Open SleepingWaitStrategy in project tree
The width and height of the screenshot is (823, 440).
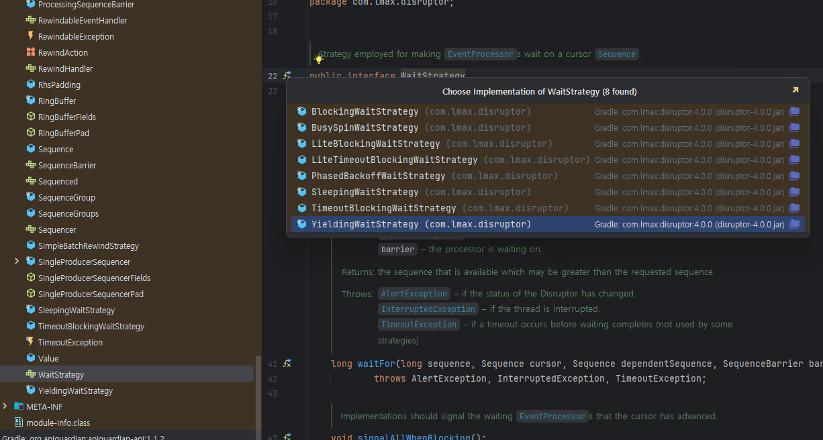click(x=77, y=310)
